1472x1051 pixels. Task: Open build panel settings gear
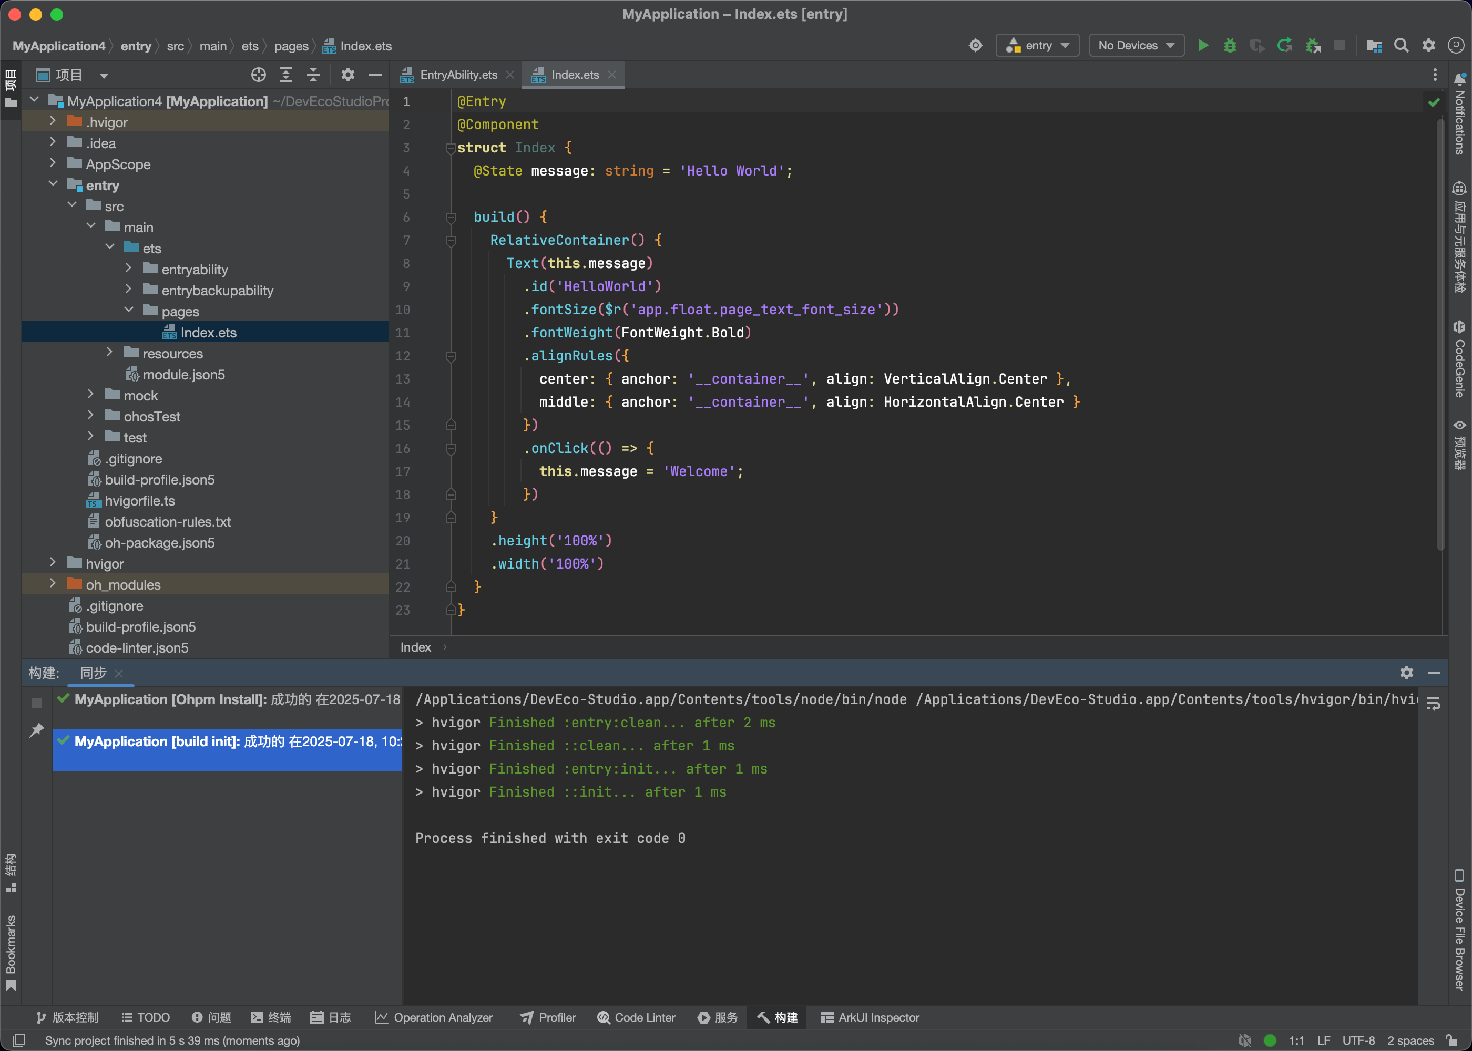coord(1407,673)
